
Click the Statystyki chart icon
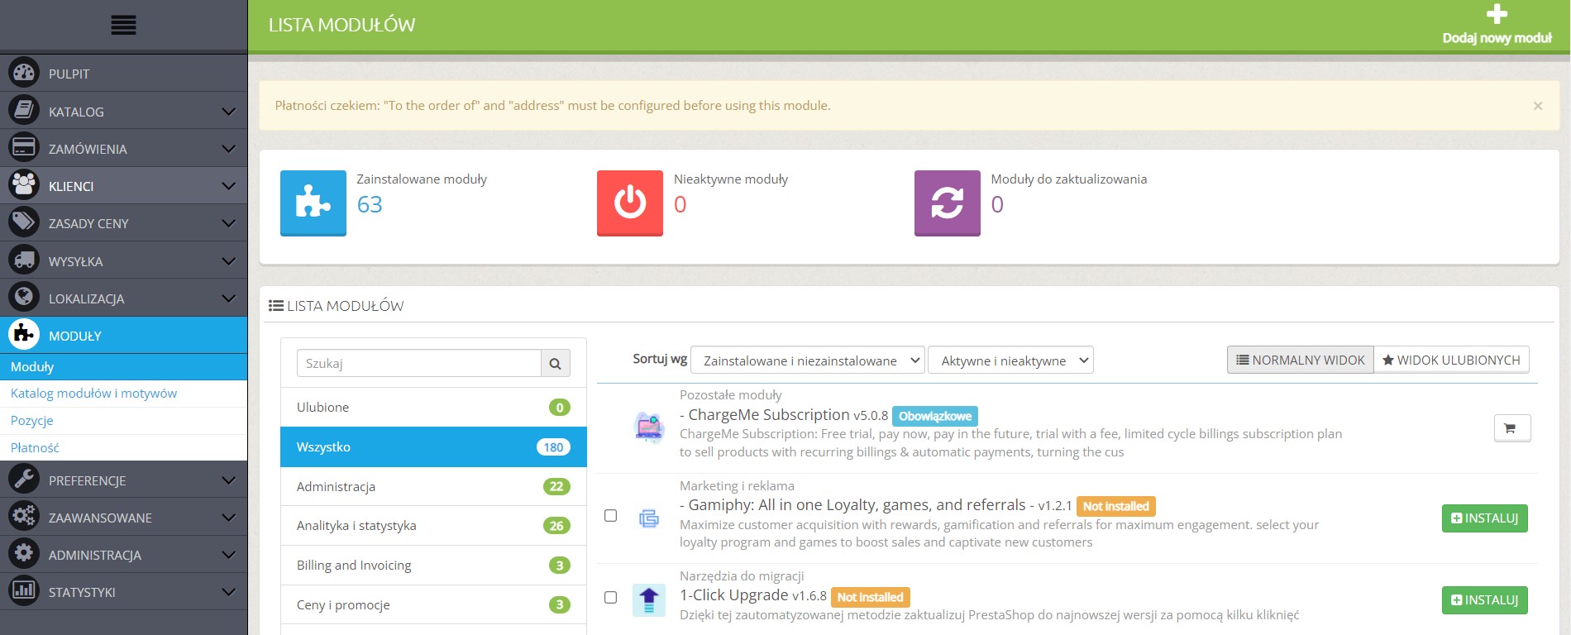click(x=24, y=591)
